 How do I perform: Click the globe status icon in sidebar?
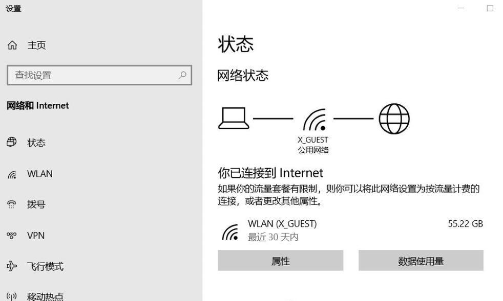click(12, 142)
